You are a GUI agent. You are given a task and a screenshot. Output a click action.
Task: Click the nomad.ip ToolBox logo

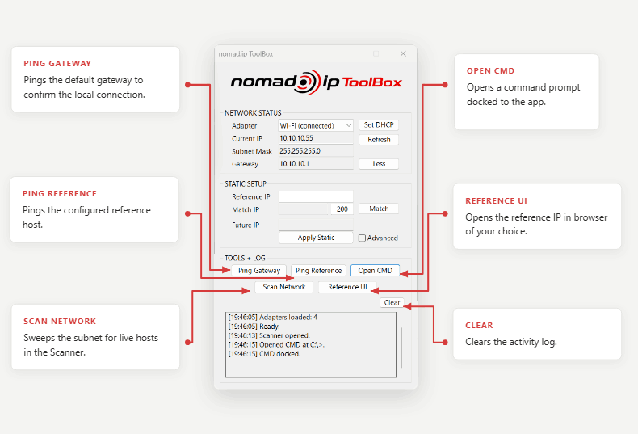point(316,82)
